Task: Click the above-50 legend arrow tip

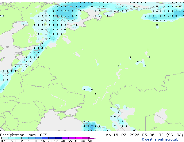Action: pyautogui.click(x=92, y=138)
